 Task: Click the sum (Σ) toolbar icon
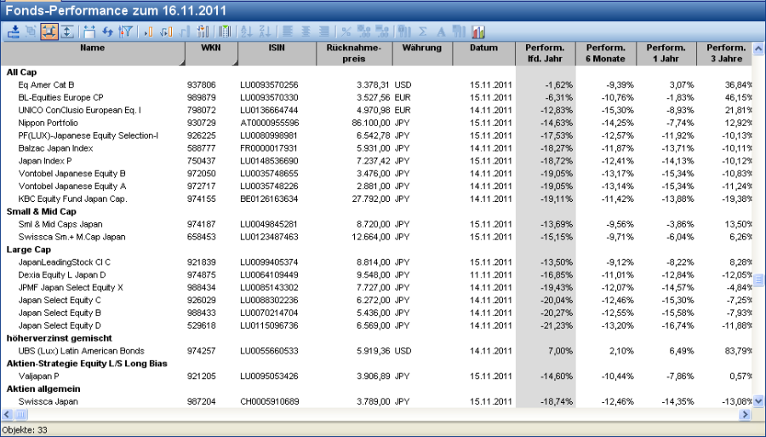click(423, 32)
